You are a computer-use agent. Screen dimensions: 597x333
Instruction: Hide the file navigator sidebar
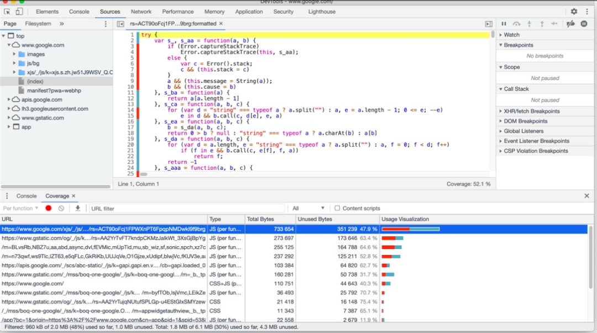click(x=121, y=24)
